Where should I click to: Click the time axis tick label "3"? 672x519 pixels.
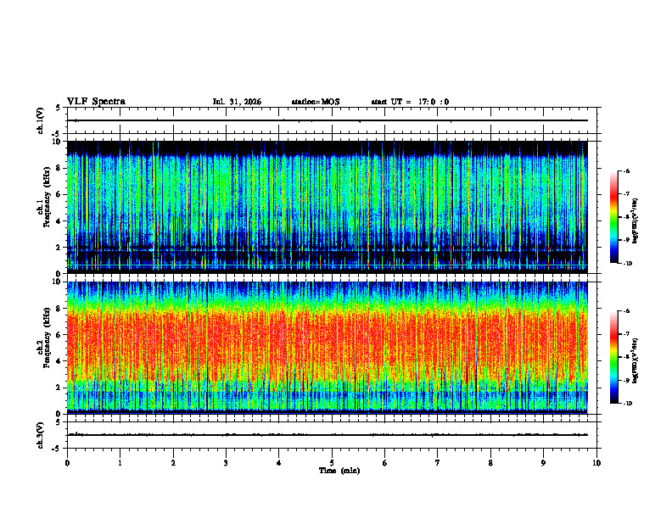point(226,463)
